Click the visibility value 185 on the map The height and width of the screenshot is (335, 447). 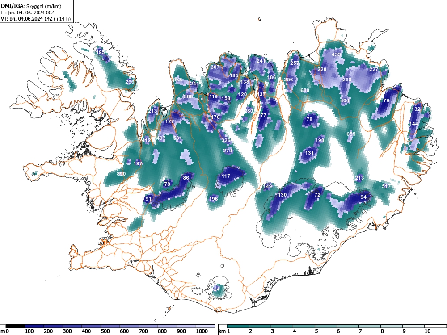(x=234, y=75)
